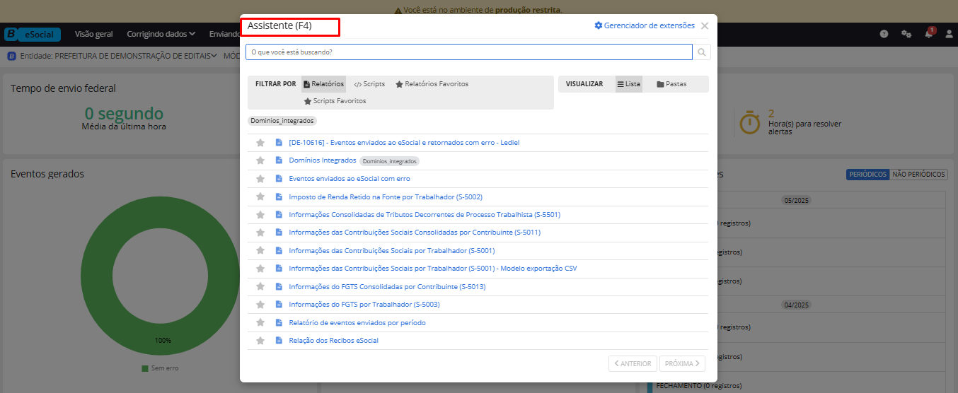Click the search magnifier icon button
This screenshot has height=393, width=958.
(x=702, y=52)
